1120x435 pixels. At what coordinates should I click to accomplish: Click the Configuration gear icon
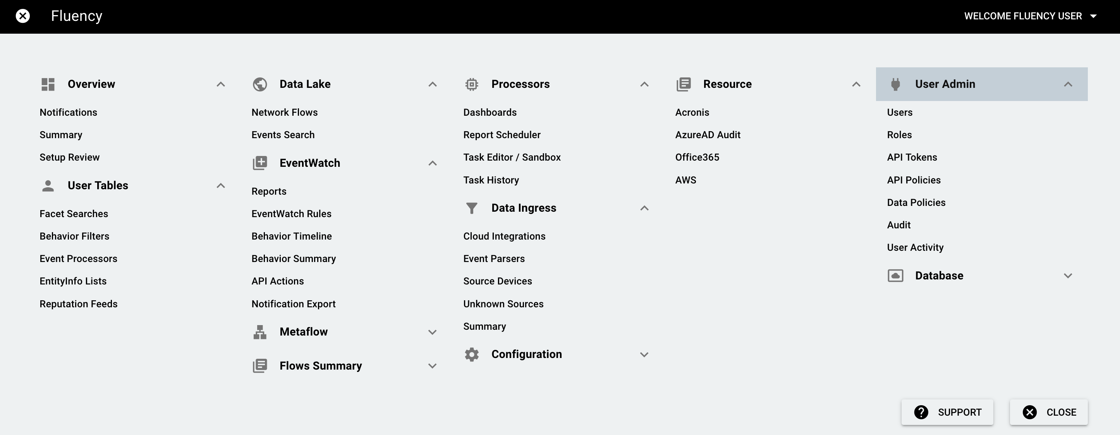click(472, 355)
